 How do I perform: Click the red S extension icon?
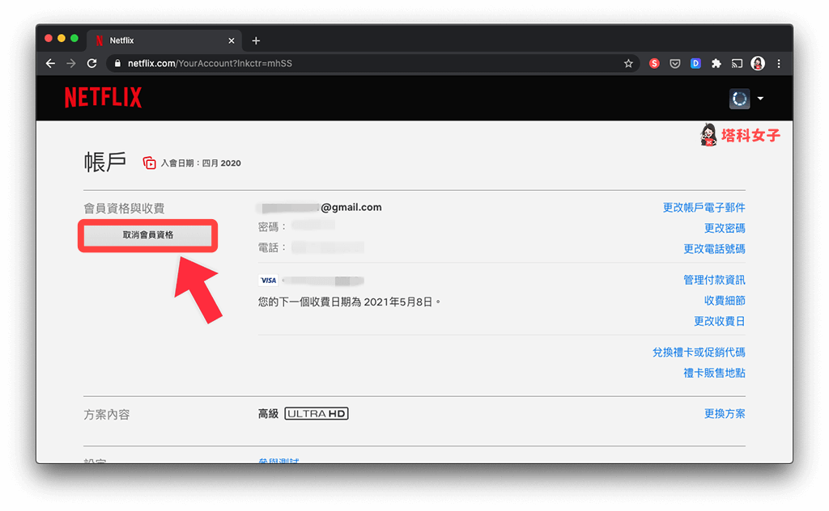[653, 63]
